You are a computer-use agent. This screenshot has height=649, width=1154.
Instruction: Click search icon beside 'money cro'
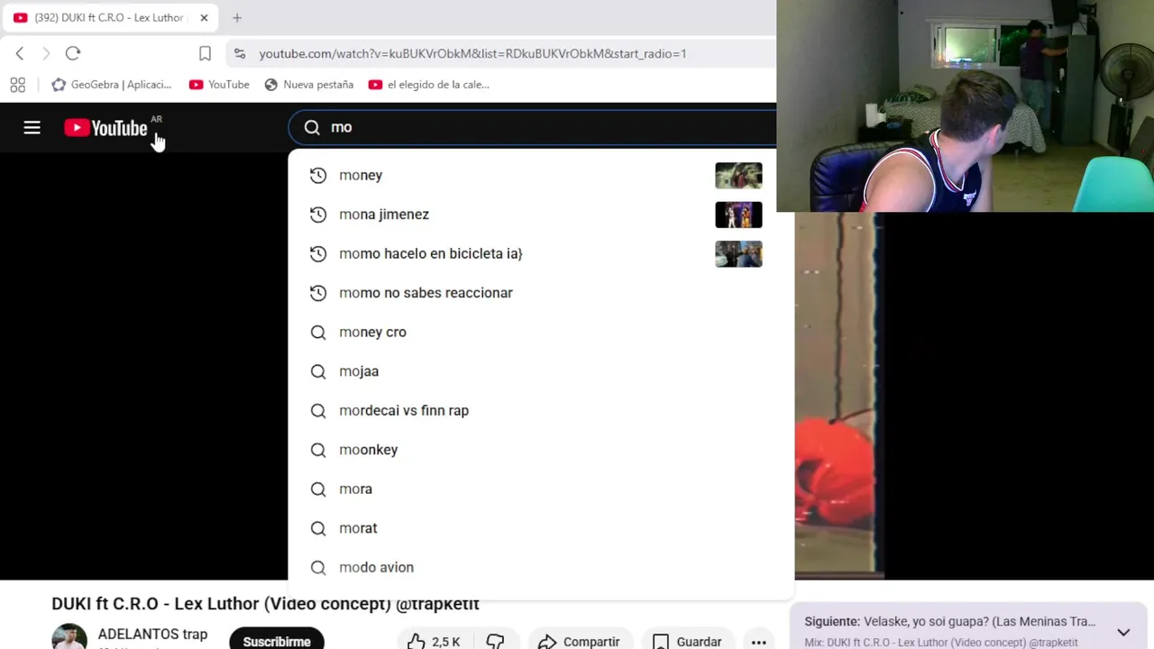[x=318, y=332]
